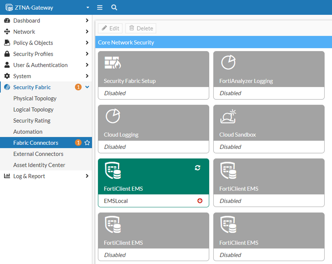Click the red status icon beside EMSLocal
332x264 pixels.
[200, 201]
